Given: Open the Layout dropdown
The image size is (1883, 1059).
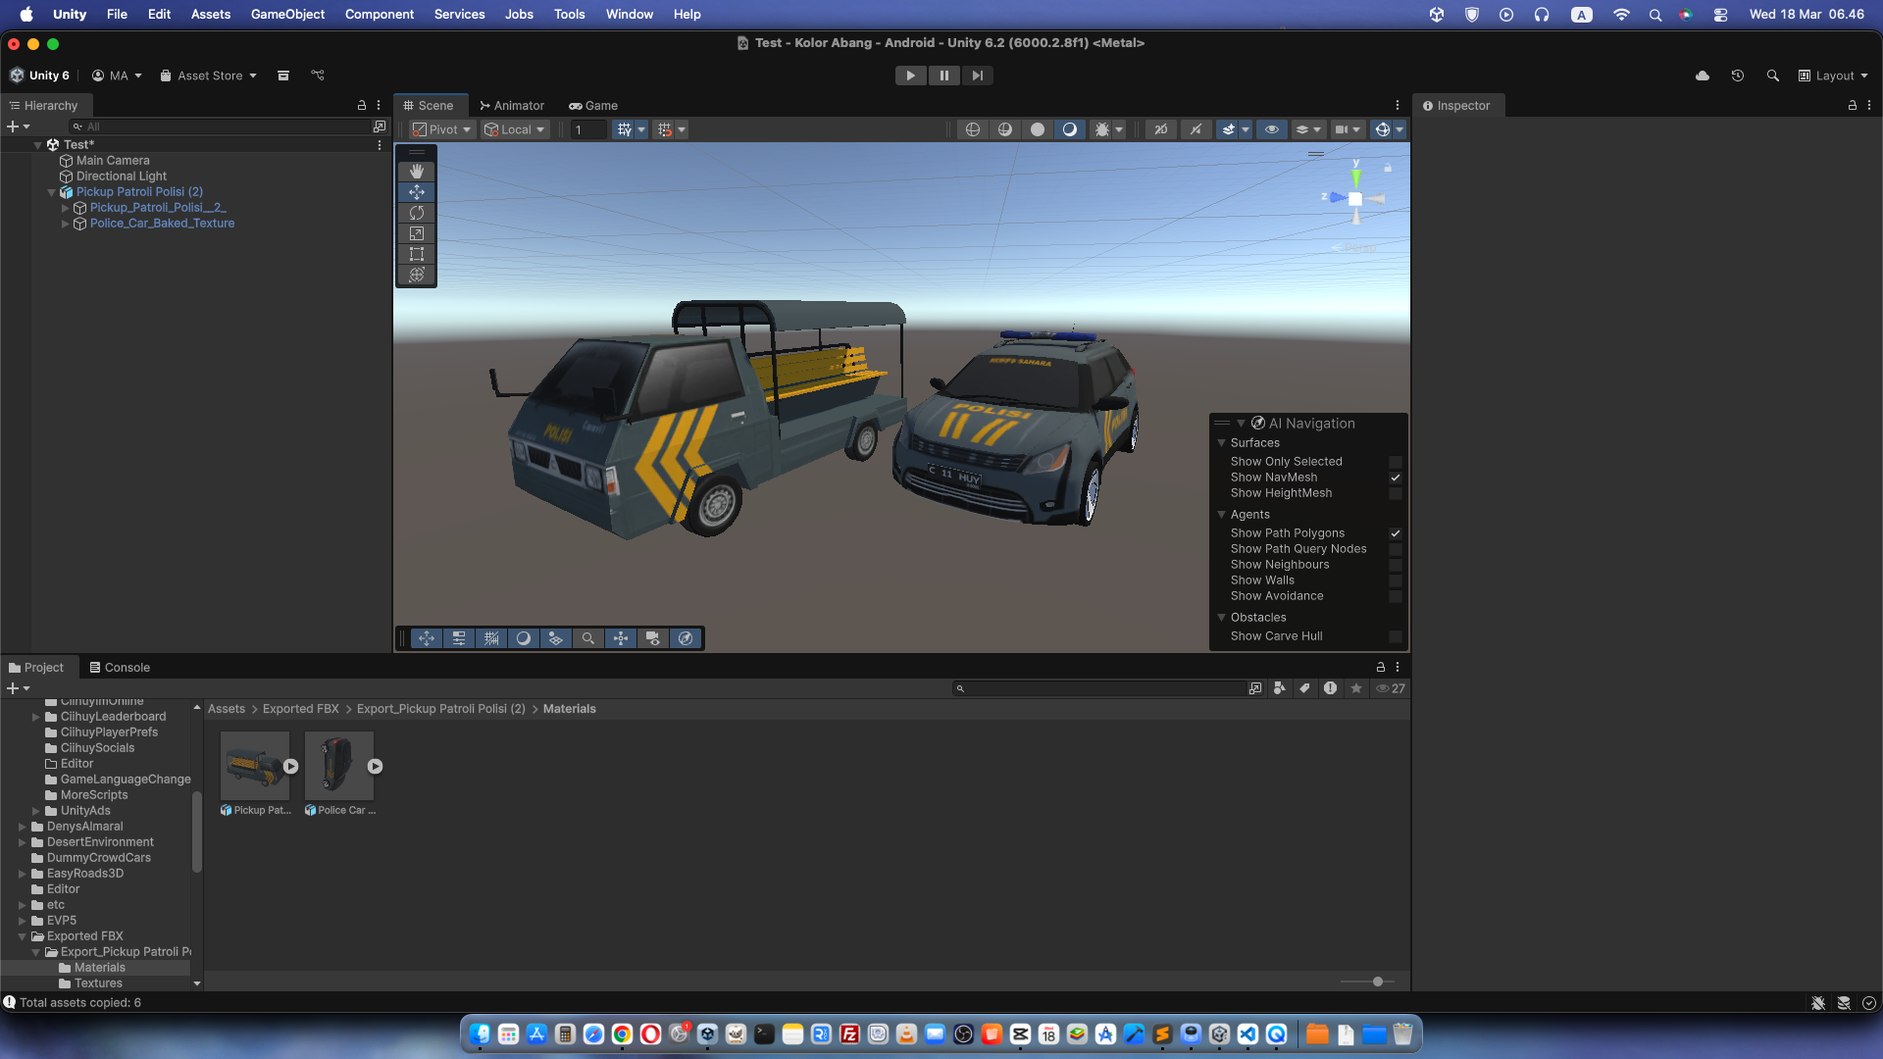Looking at the screenshot, I should pyautogui.click(x=1833, y=76).
